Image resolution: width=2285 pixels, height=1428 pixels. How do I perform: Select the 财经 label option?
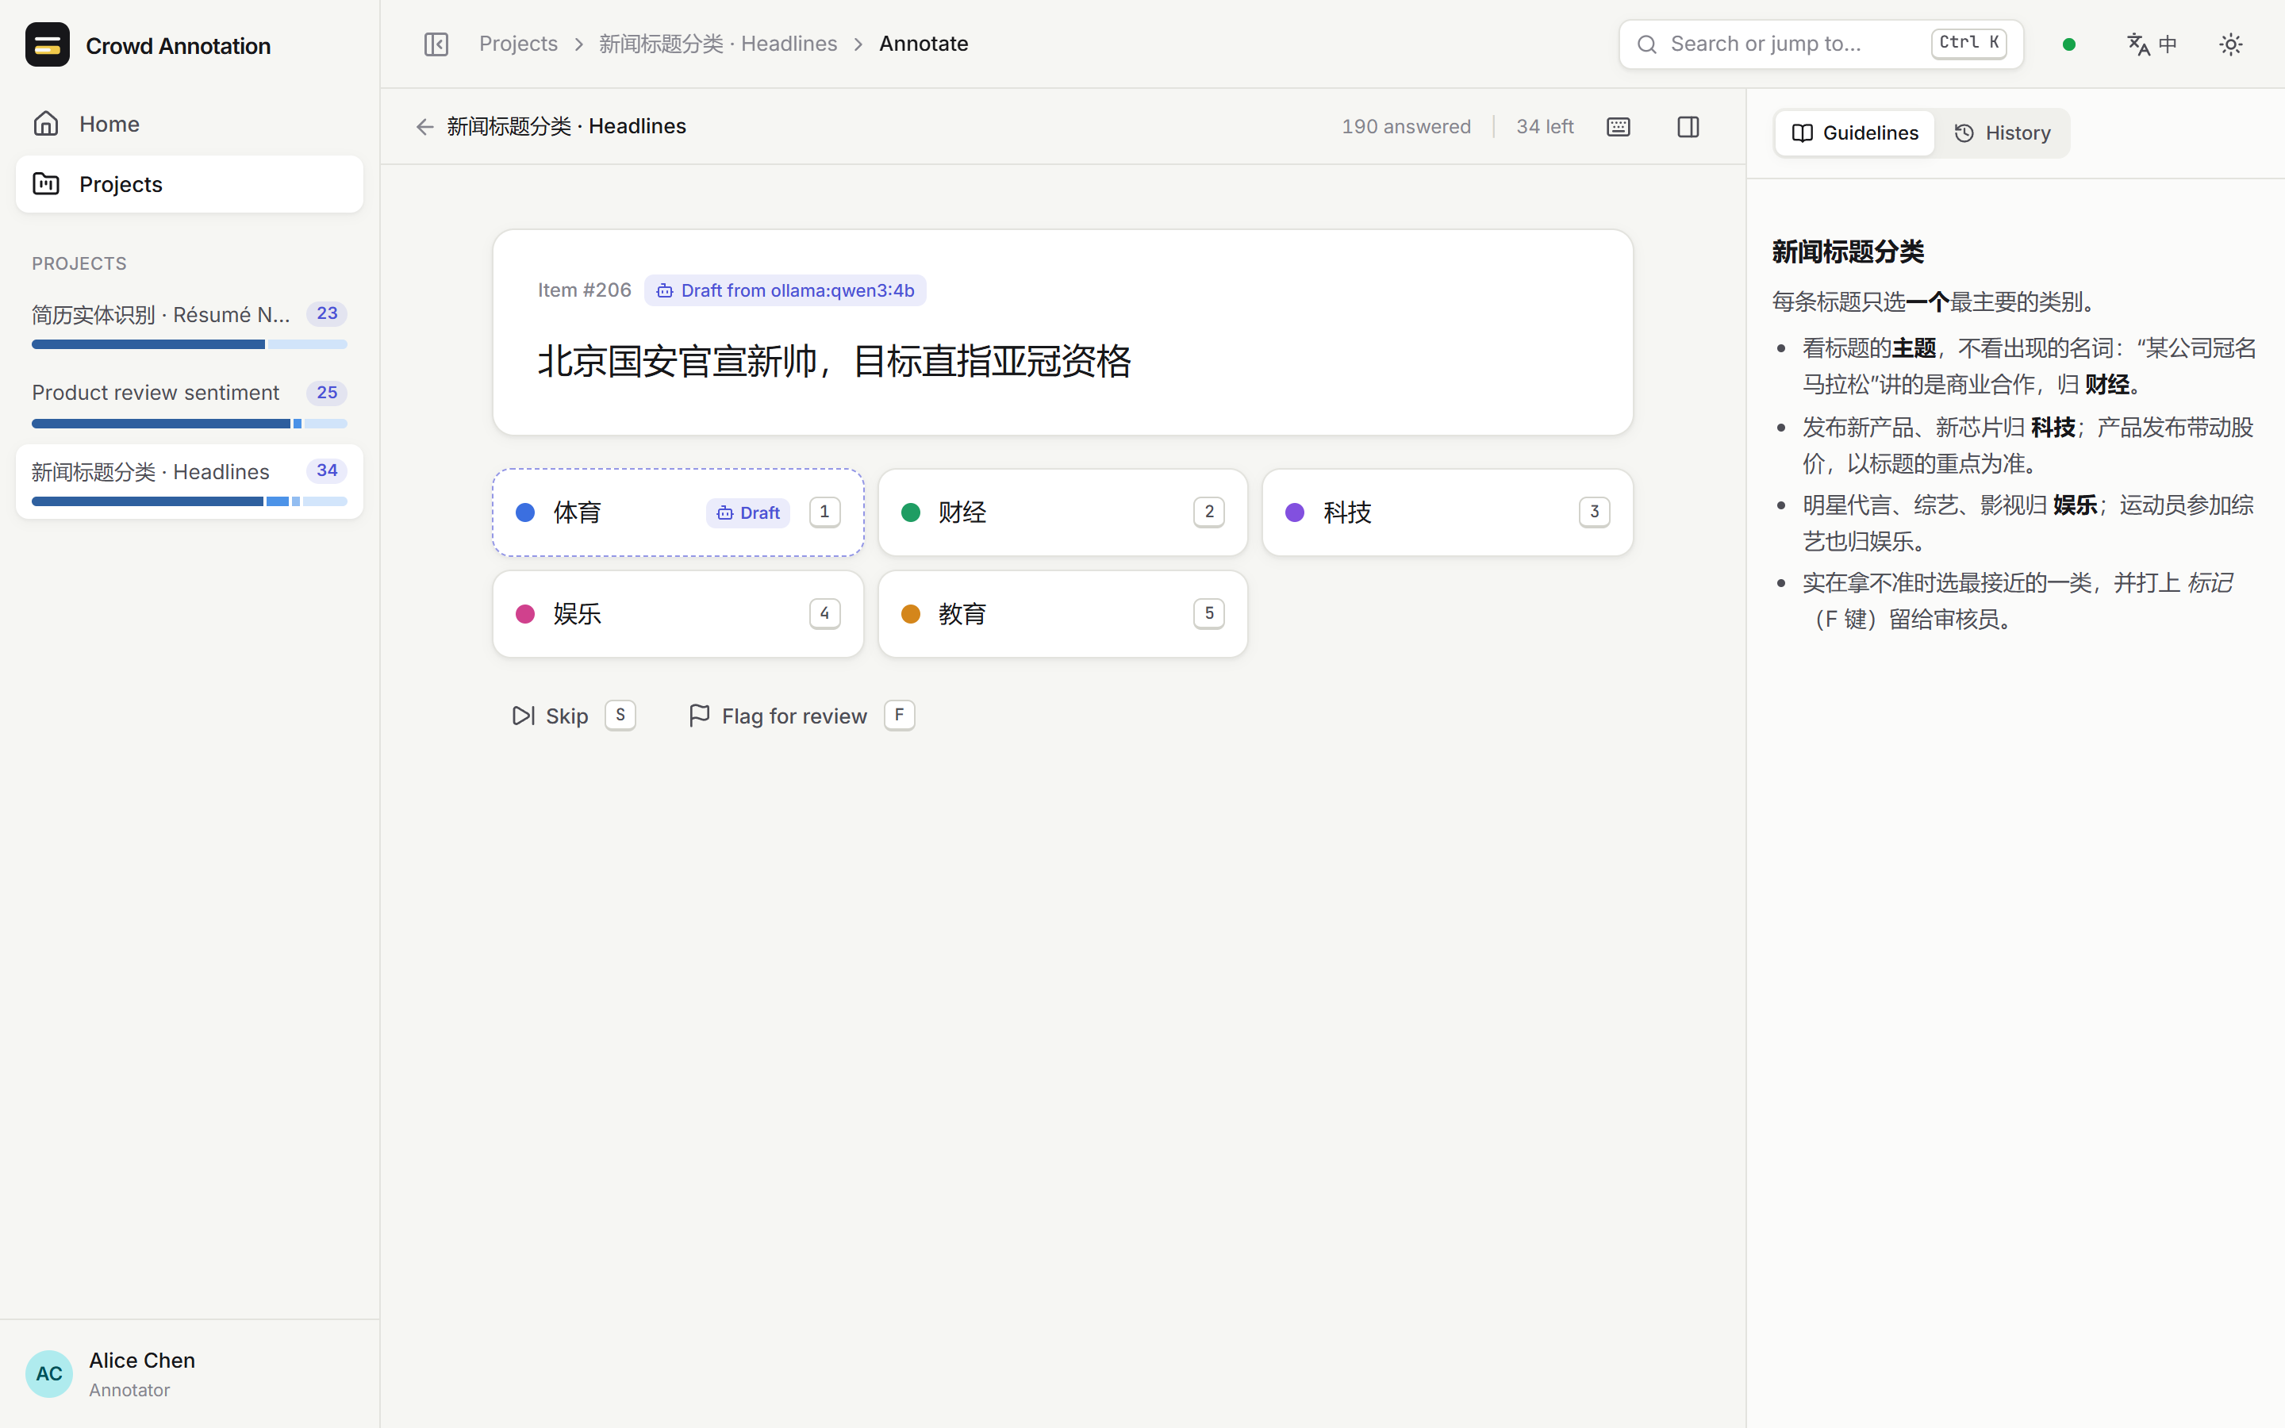coord(1062,512)
